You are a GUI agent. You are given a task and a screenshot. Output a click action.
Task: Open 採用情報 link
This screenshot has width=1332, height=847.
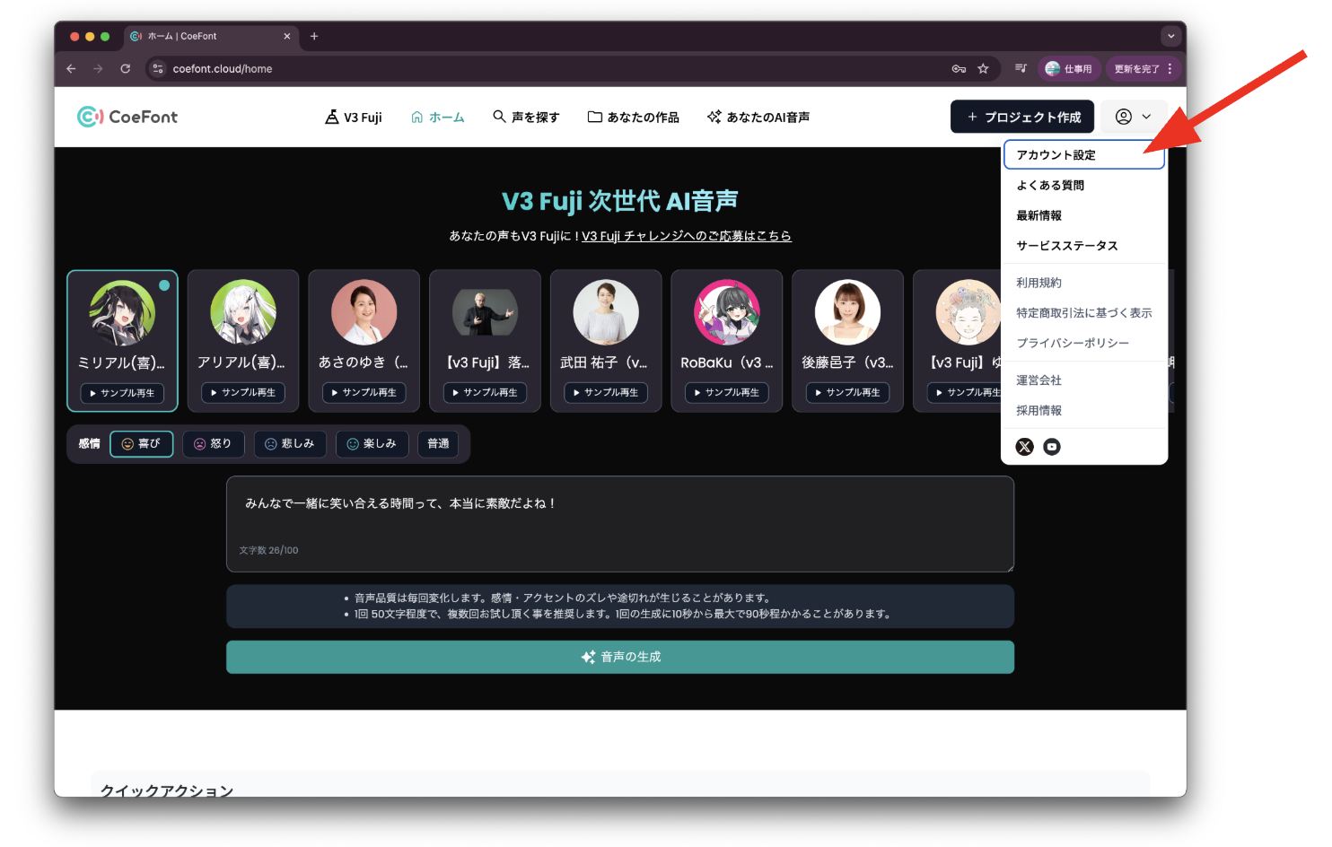tap(1038, 410)
